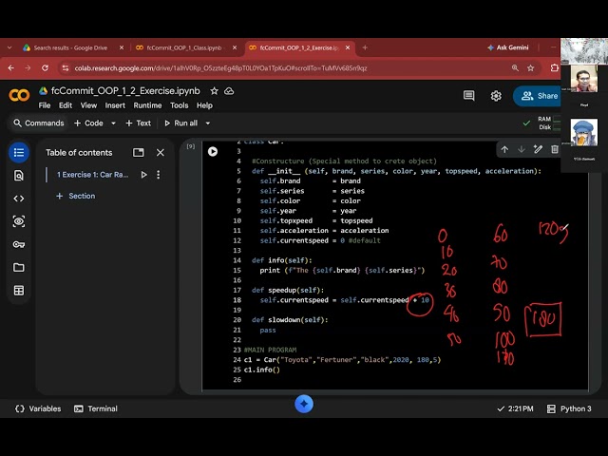This screenshot has width=608, height=456.
Task: Click the 2:21 PM execution status
Action: coord(515,408)
